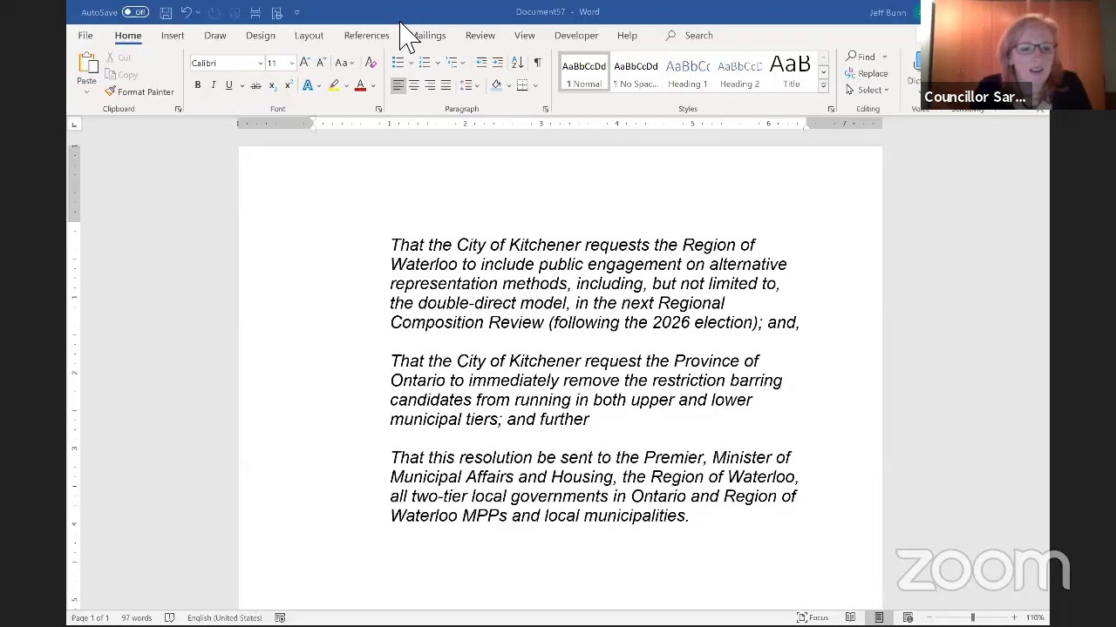The width and height of the screenshot is (1116, 627).
Task: Apply strikethrough formatting
Action: (x=255, y=85)
